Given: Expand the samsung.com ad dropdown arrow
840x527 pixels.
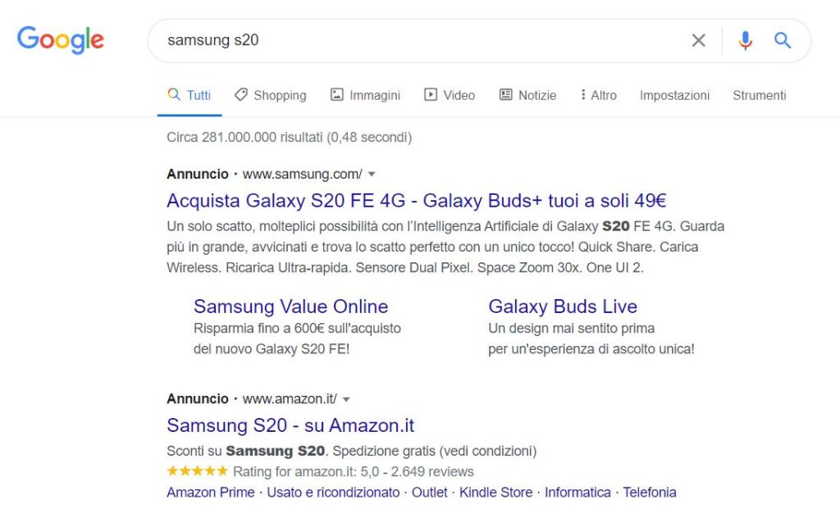Looking at the screenshot, I should [372, 175].
